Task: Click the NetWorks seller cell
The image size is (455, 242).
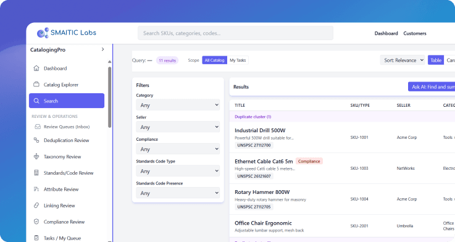Action: [406, 169]
